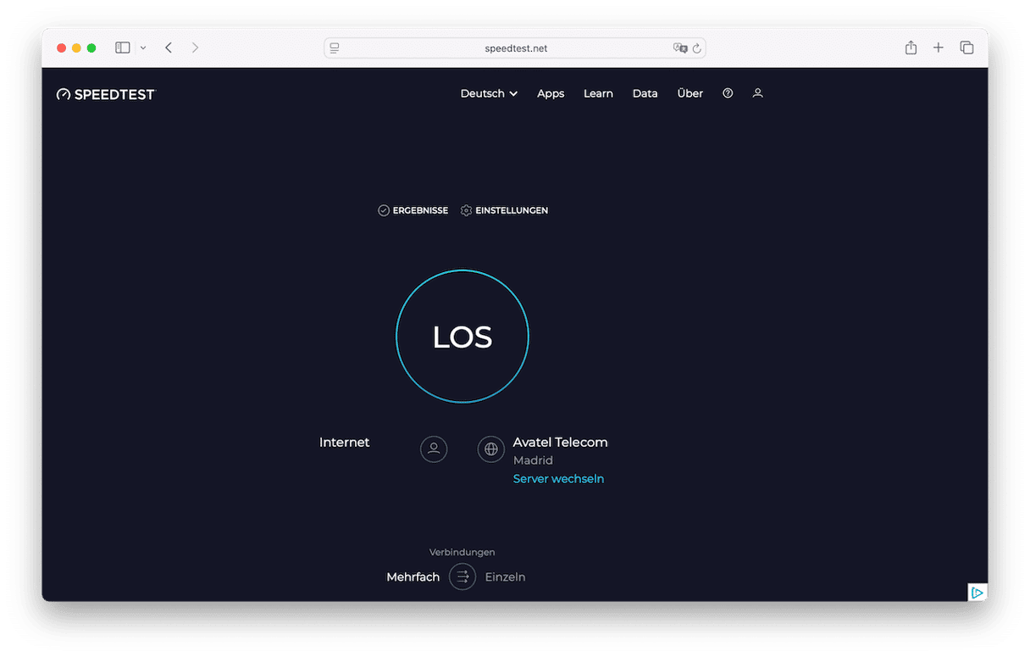Toggle the connections mode switch icon

click(462, 577)
